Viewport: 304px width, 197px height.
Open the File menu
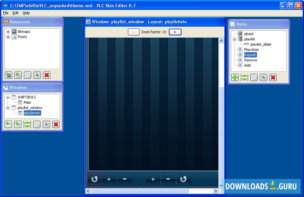pos(6,13)
